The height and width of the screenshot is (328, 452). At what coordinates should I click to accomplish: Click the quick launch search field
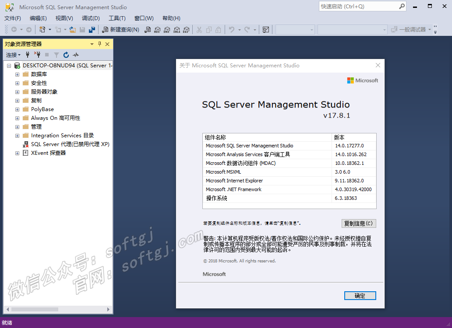click(x=359, y=6)
